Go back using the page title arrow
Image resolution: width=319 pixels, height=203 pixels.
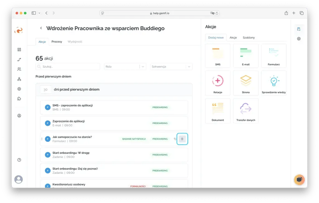pyautogui.click(x=41, y=28)
